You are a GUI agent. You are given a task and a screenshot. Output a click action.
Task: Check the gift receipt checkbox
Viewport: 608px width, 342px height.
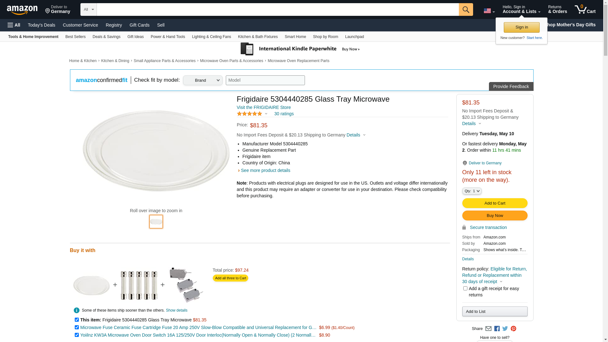coord(465,288)
